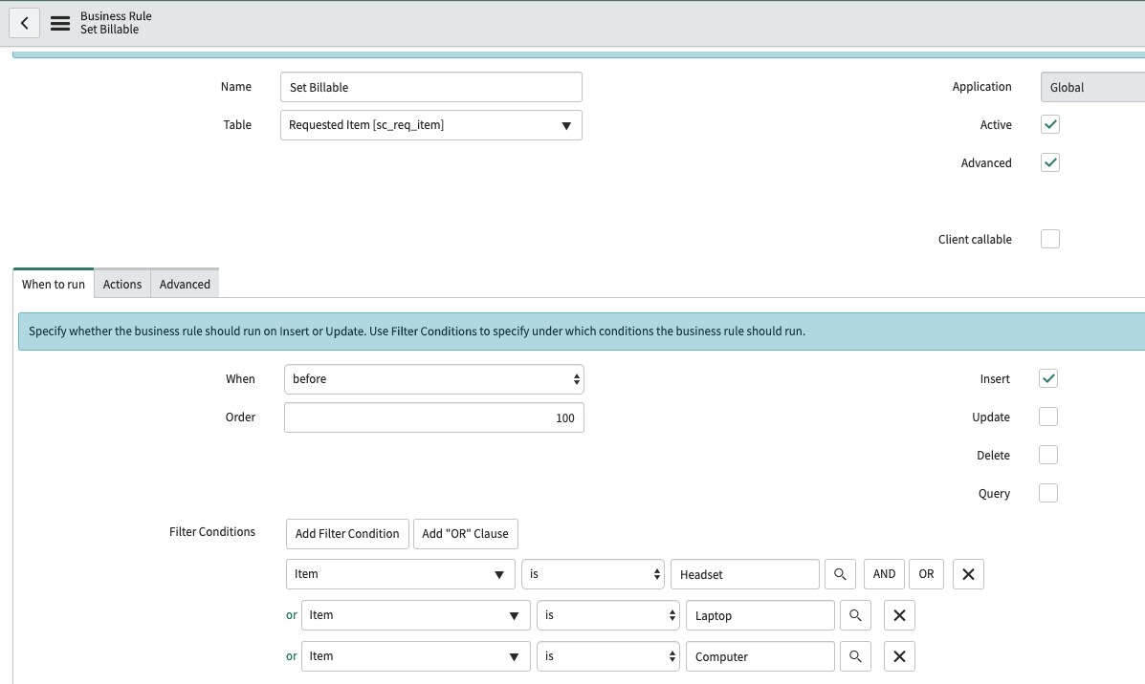Expand the When dropdown set to before
Screen dimensions: 1145x684
pos(433,379)
